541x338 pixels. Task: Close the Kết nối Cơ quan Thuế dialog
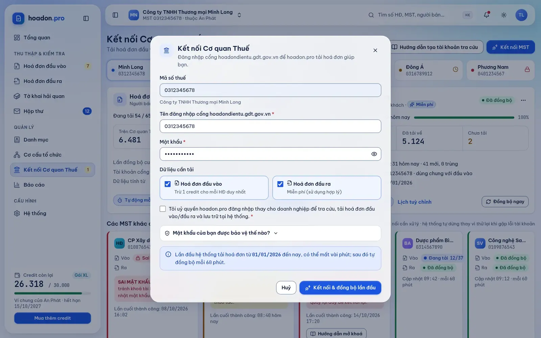tap(375, 50)
